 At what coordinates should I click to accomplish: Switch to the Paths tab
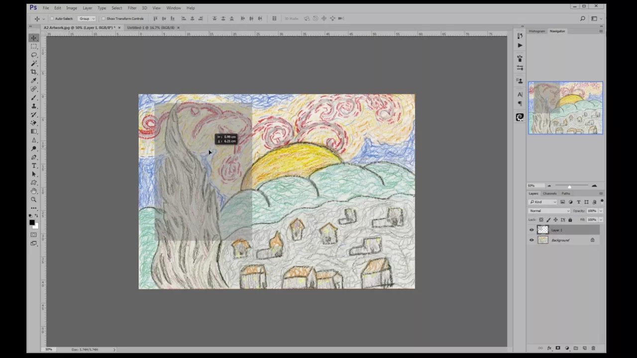(x=566, y=193)
